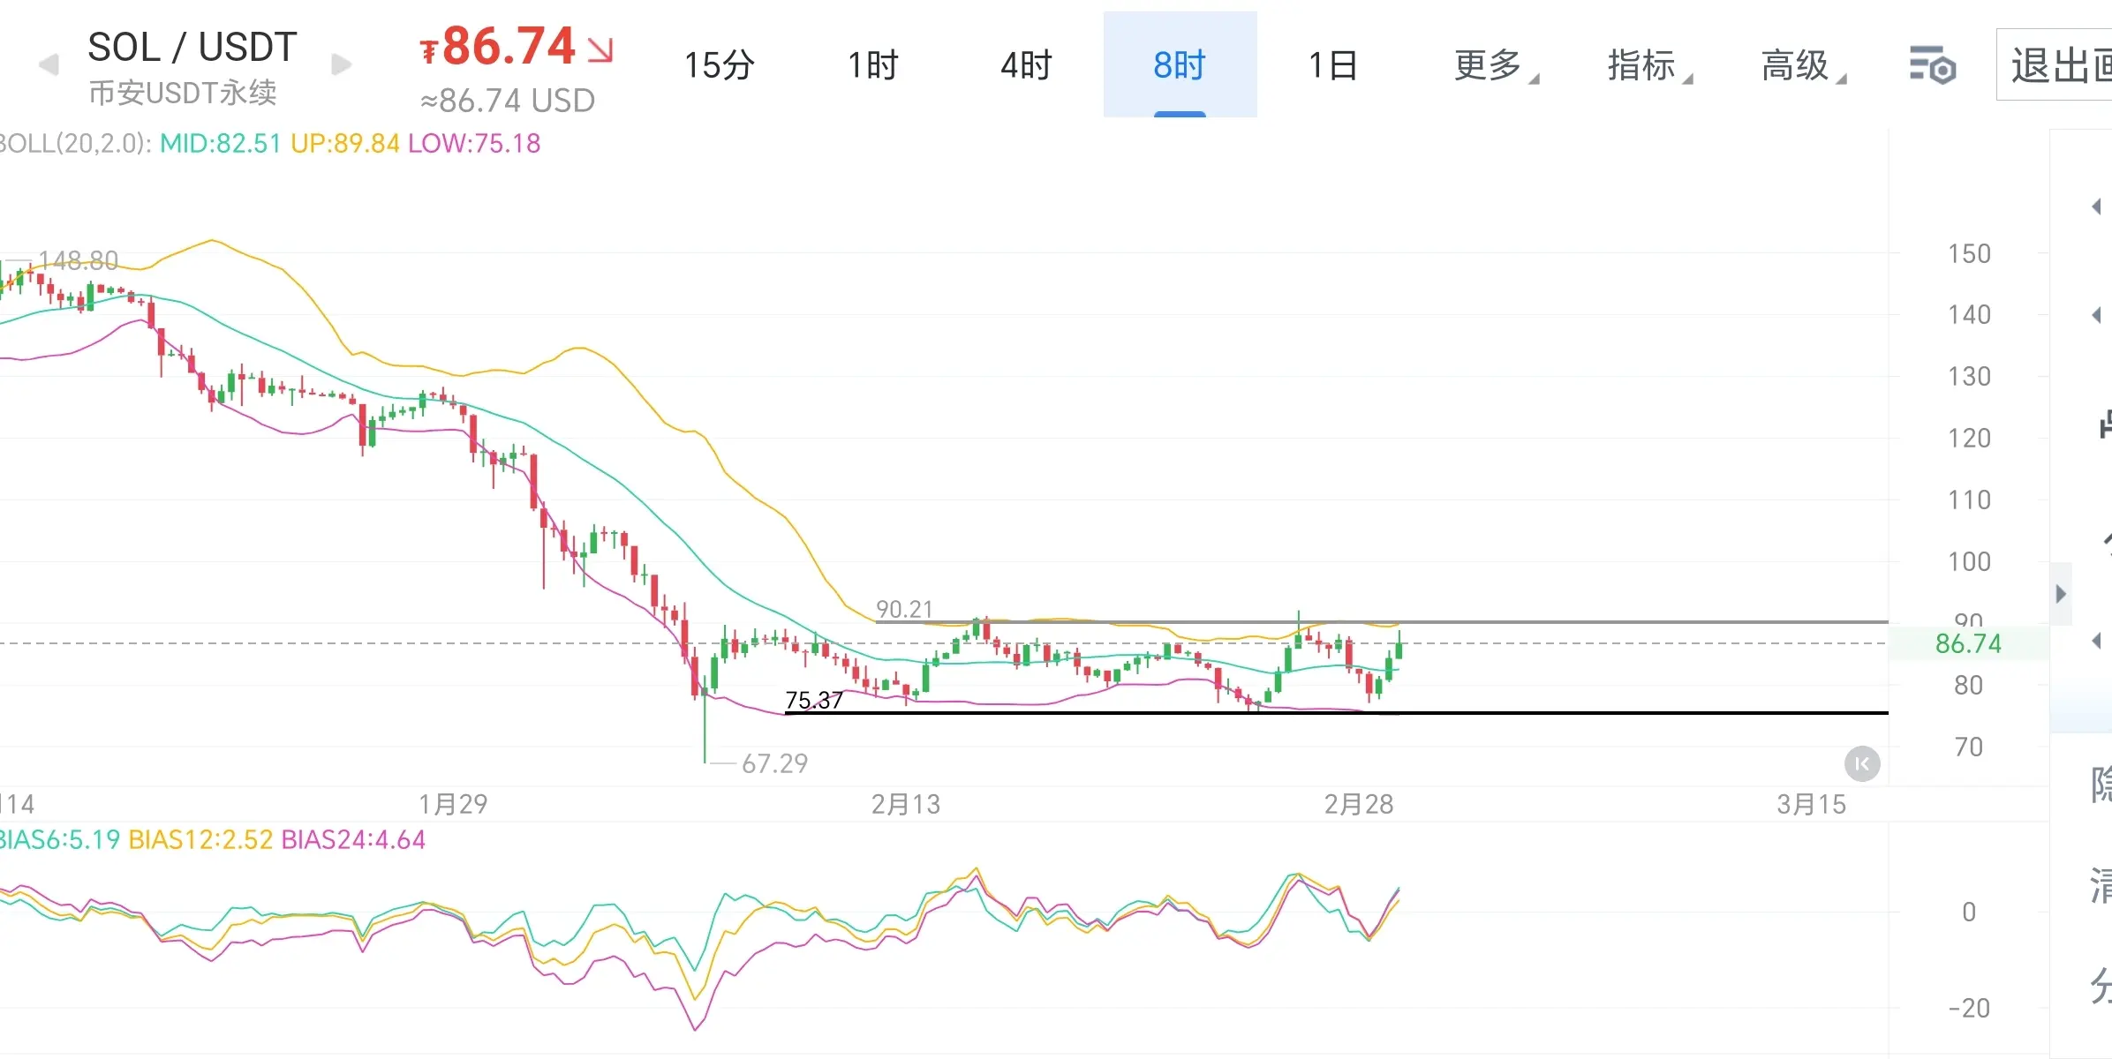This screenshot has width=2112, height=1059.
Task: Select the 8时 timeframe tab
Action: coord(1180,65)
